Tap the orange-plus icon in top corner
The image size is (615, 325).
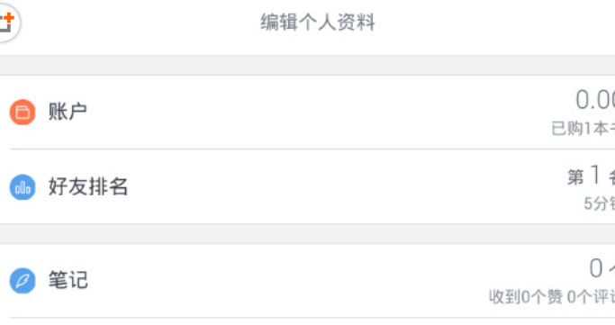pos(8,23)
